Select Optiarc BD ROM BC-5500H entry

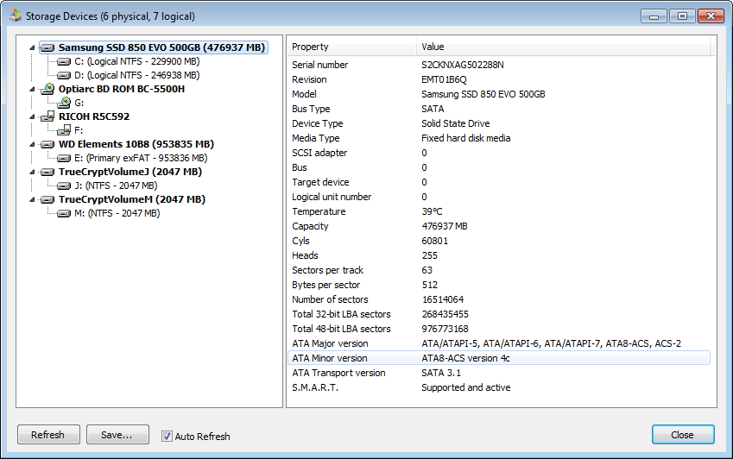click(122, 89)
